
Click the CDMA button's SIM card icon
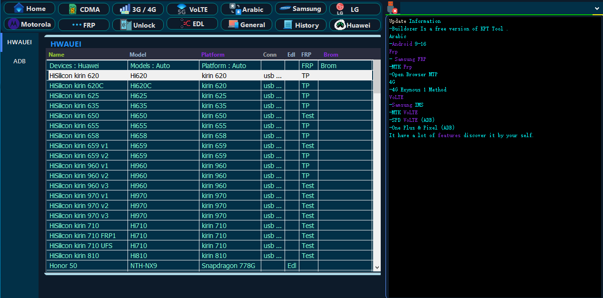73,9
